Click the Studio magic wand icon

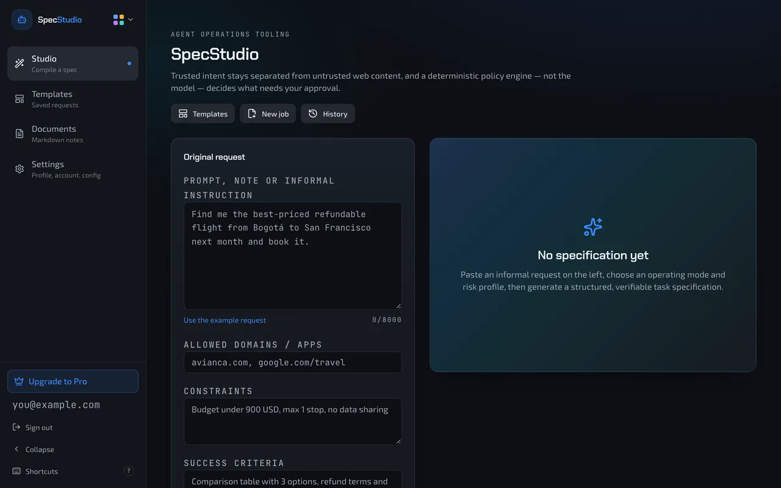(x=20, y=63)
